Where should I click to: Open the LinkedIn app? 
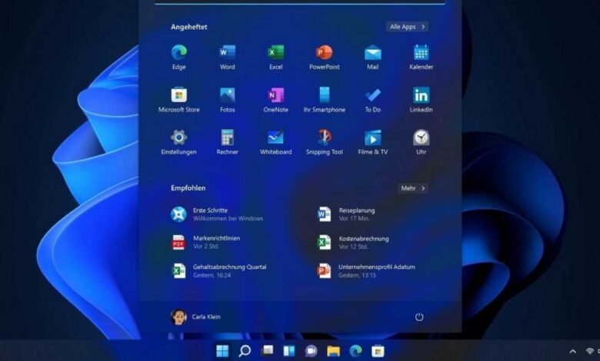coord(421,100)
